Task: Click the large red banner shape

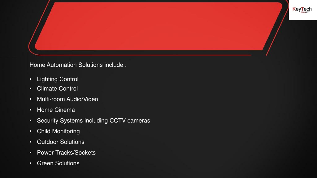Action: point(158,26)
